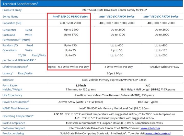This screenshot has width=184, height=136.
Task: Click 0.3 Drive Writes Per Day
Action: point(73,67)
